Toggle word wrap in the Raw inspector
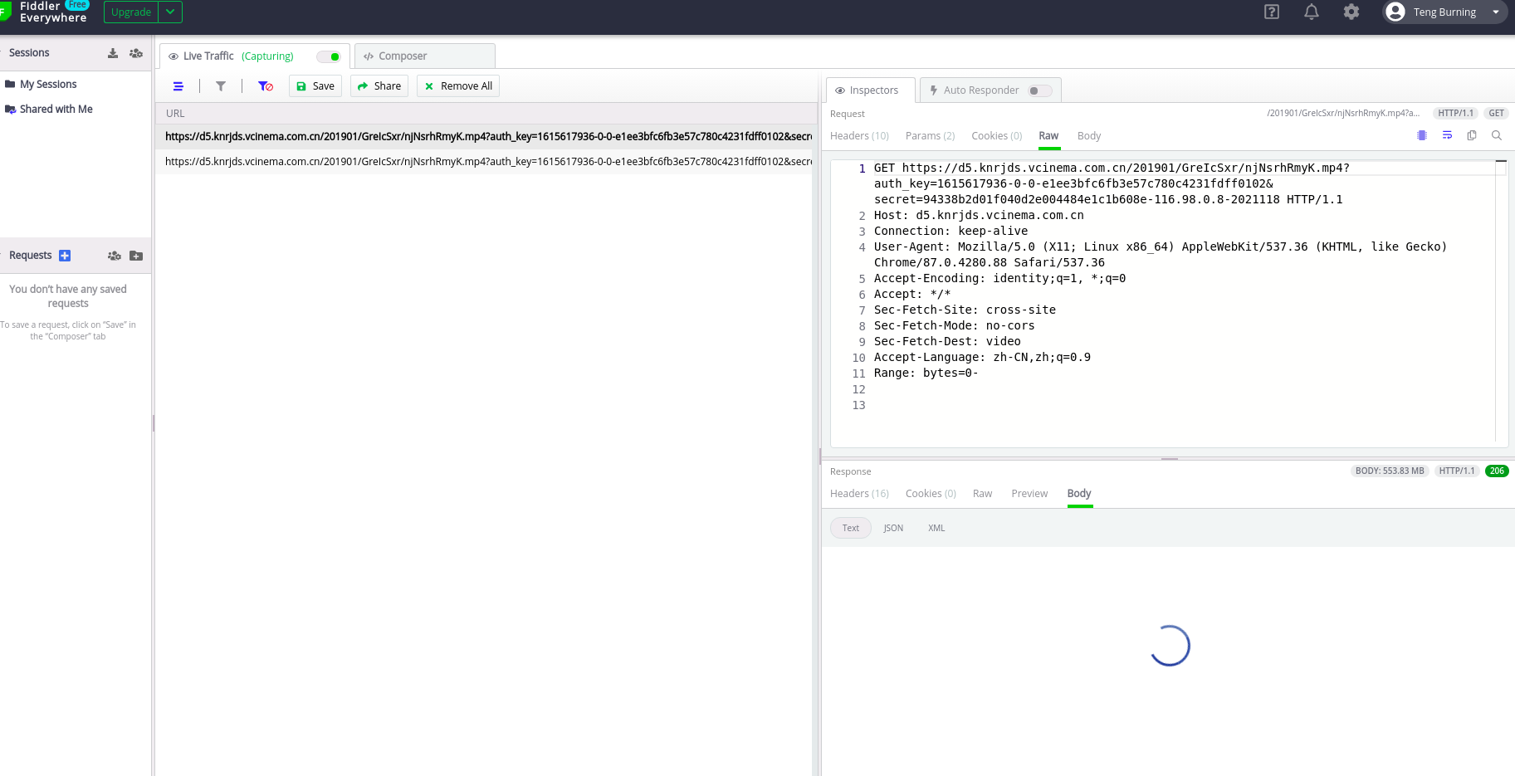The height and width of the screenshot is (776, 1515). (x=1447, y=135)
